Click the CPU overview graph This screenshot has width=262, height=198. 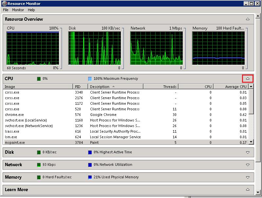pos(33,48)
